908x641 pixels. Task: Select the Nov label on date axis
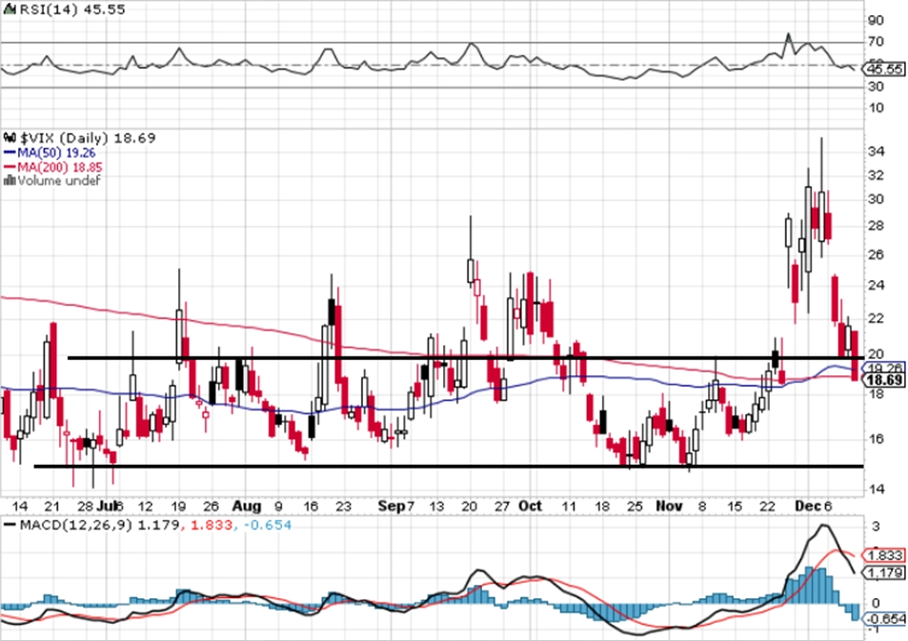click(669, 506)
